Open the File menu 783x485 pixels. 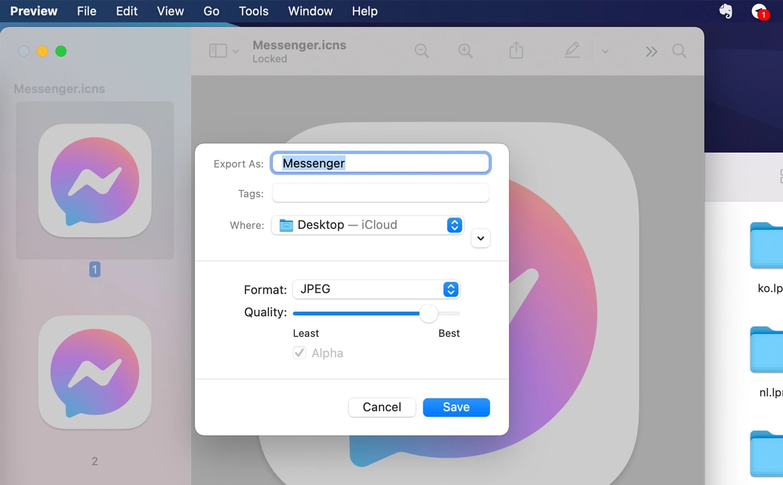[86, 11]
